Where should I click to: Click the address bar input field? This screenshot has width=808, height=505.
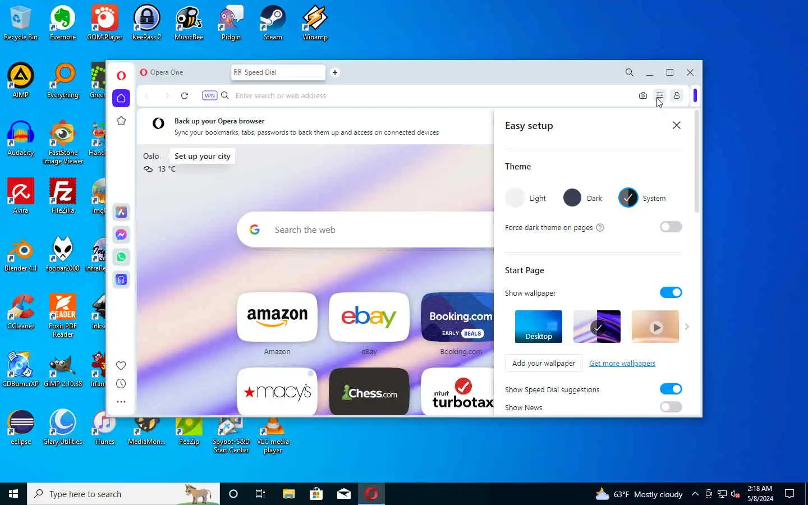(432, 95)
